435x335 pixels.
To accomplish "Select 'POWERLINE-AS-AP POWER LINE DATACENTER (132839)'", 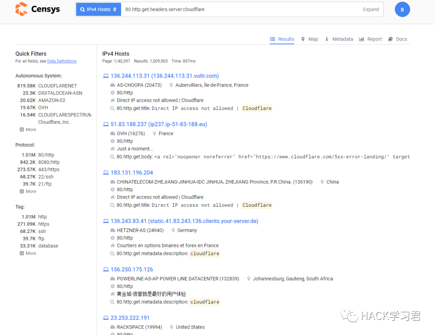I will (178, 279).
